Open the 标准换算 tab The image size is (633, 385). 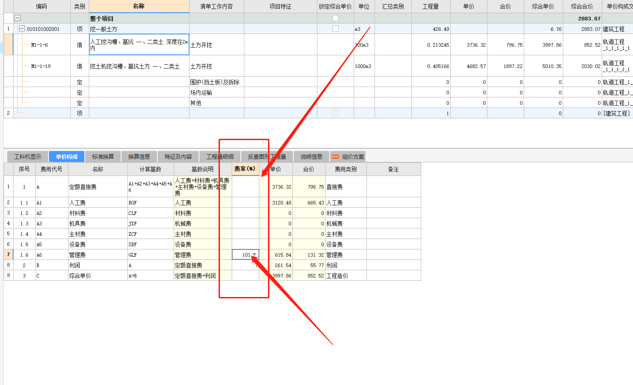(103, 157)
